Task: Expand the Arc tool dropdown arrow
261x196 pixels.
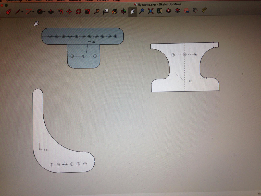Action: [33, 12]
